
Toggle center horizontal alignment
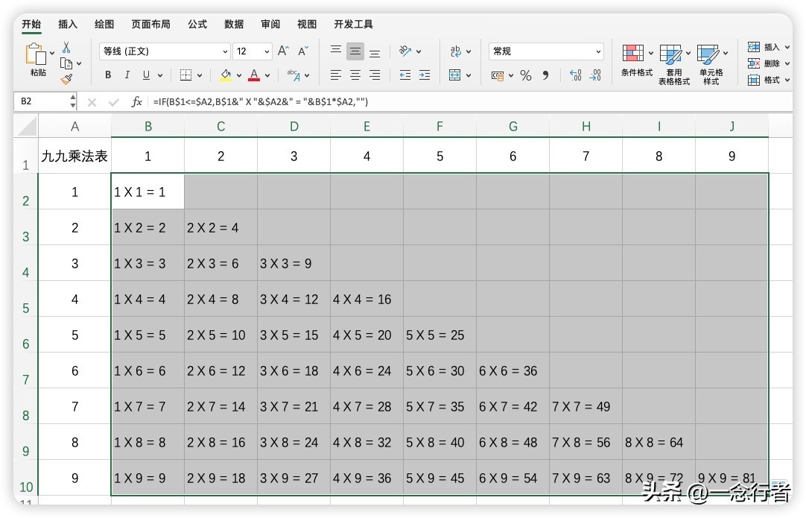click(x=355, y=75)
